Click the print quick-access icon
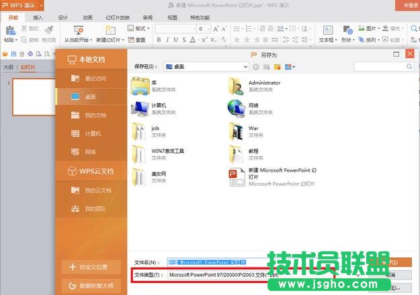The width and height of the screenshot is (420, 295). 30,54
